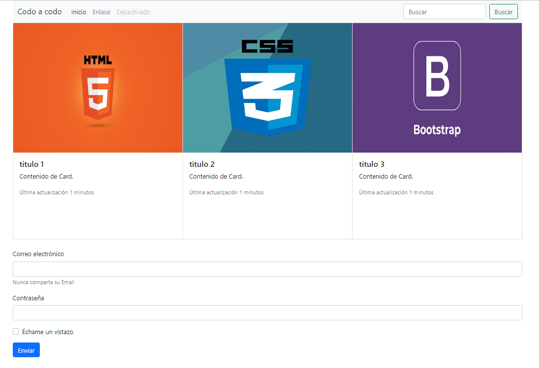Click the Bootstrap logo card image
This screenshot has height=368, width=539.
coord(437,88)
